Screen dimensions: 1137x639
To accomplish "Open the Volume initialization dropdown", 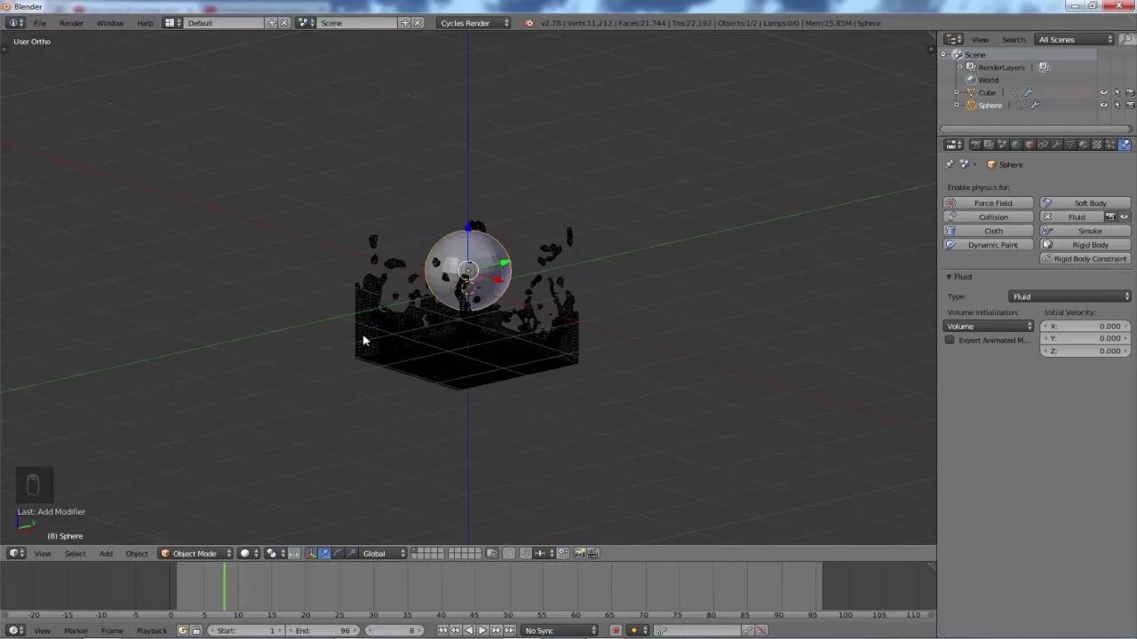I will click(x=989, y=326).
